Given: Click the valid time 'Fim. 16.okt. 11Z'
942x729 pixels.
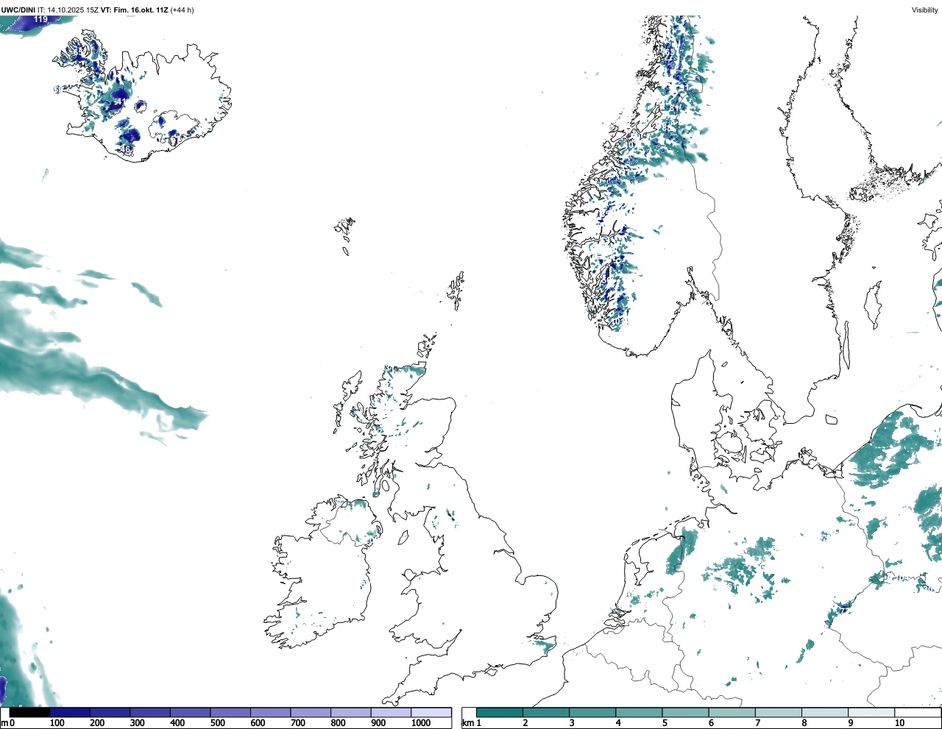Looking at the screenshot, I should (x=140, y=10).
